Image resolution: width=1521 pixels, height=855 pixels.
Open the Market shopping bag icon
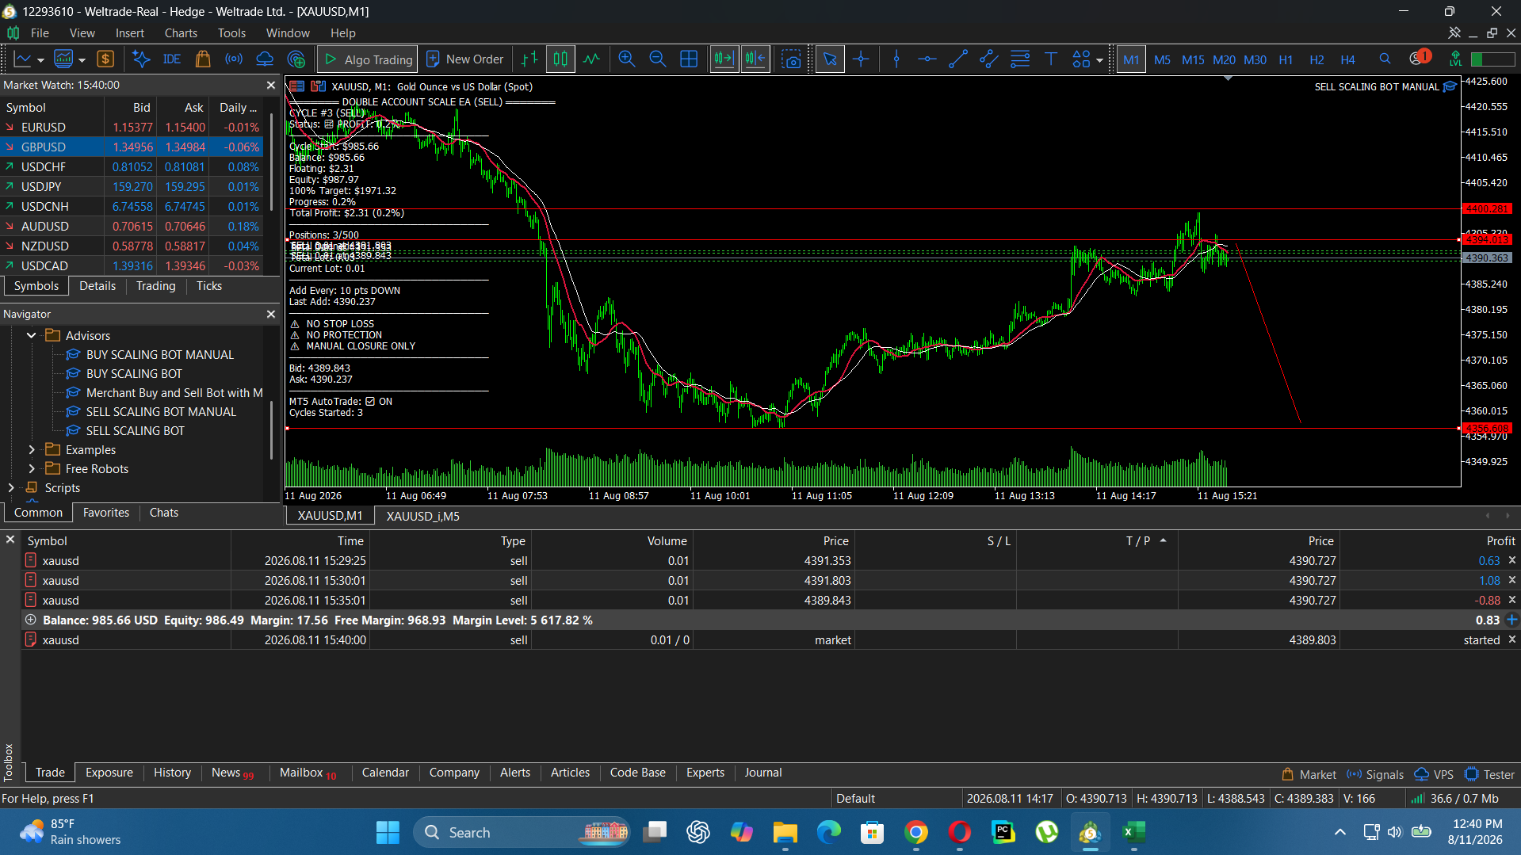coord(203,59)
